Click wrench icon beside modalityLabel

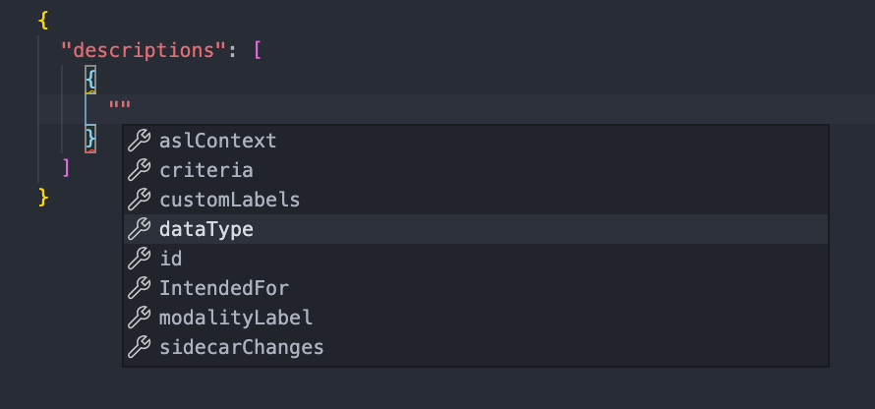coord(140,318)
